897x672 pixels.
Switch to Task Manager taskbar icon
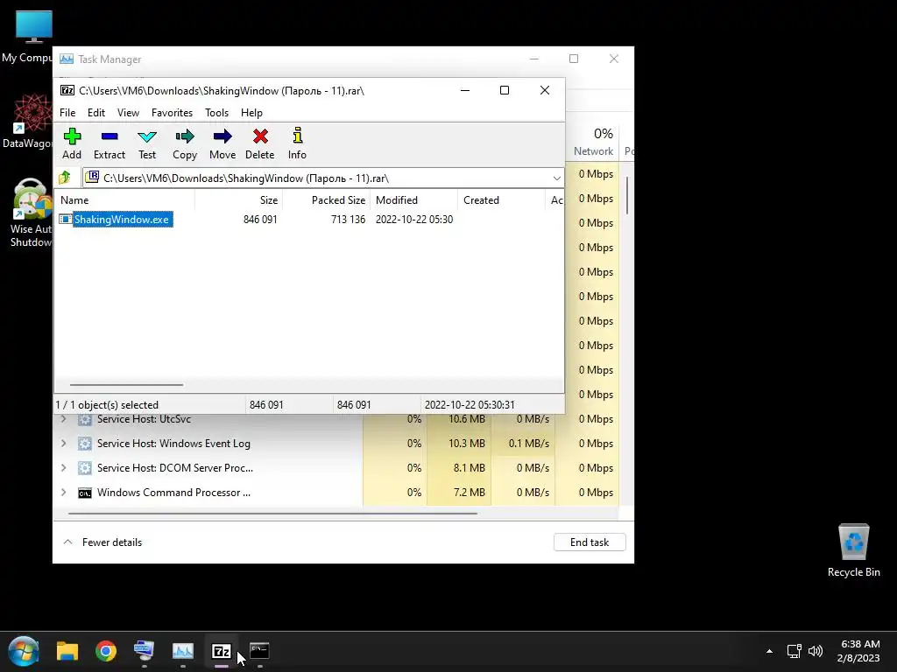(x=183, y=651)
